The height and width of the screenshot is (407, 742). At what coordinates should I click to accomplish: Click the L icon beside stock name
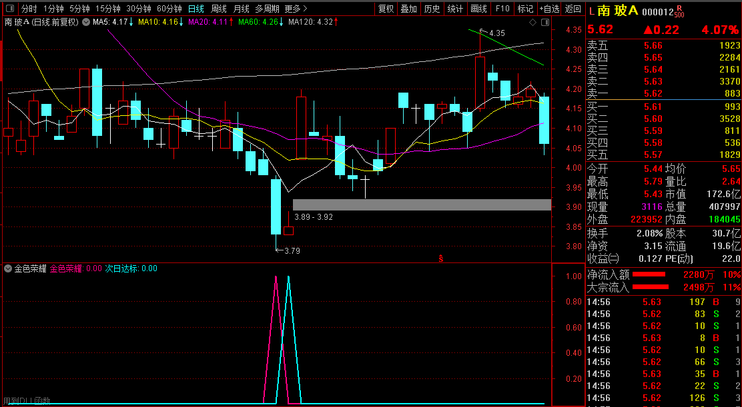tap(591, 11)
